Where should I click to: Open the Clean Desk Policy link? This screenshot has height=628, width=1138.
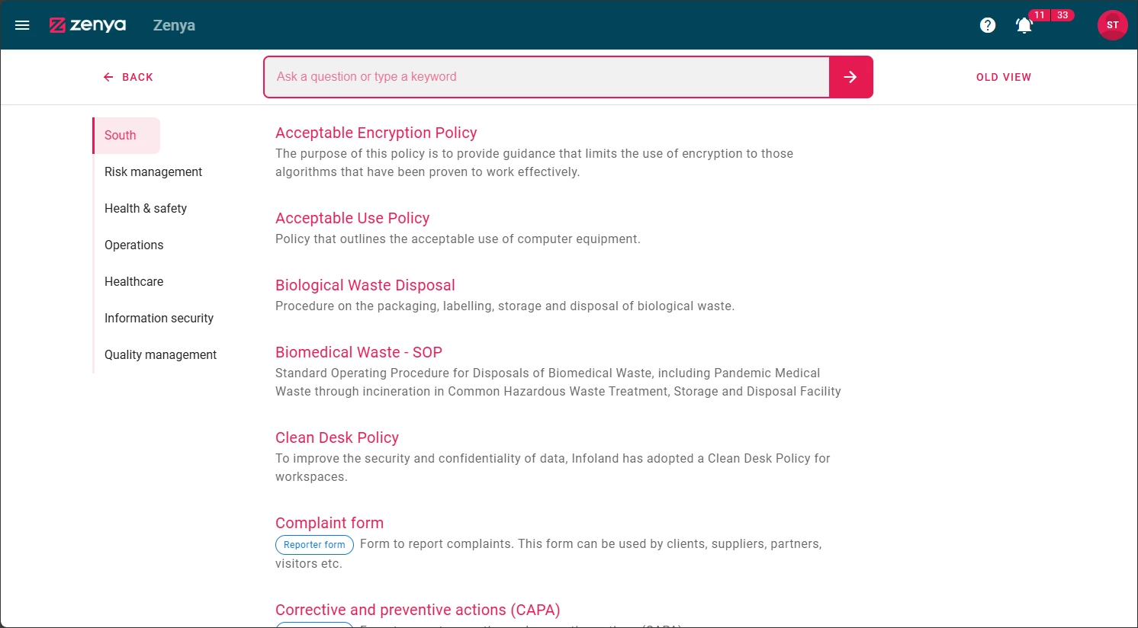[x=337, y=437]
